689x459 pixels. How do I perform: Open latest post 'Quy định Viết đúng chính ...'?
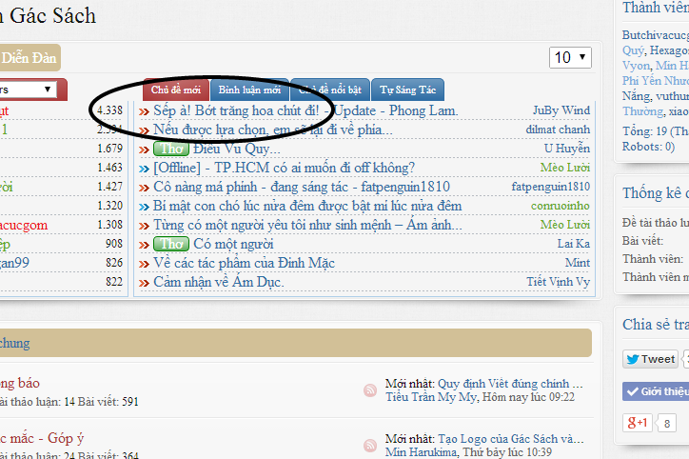pyautogui.click(x=510, y=384)
